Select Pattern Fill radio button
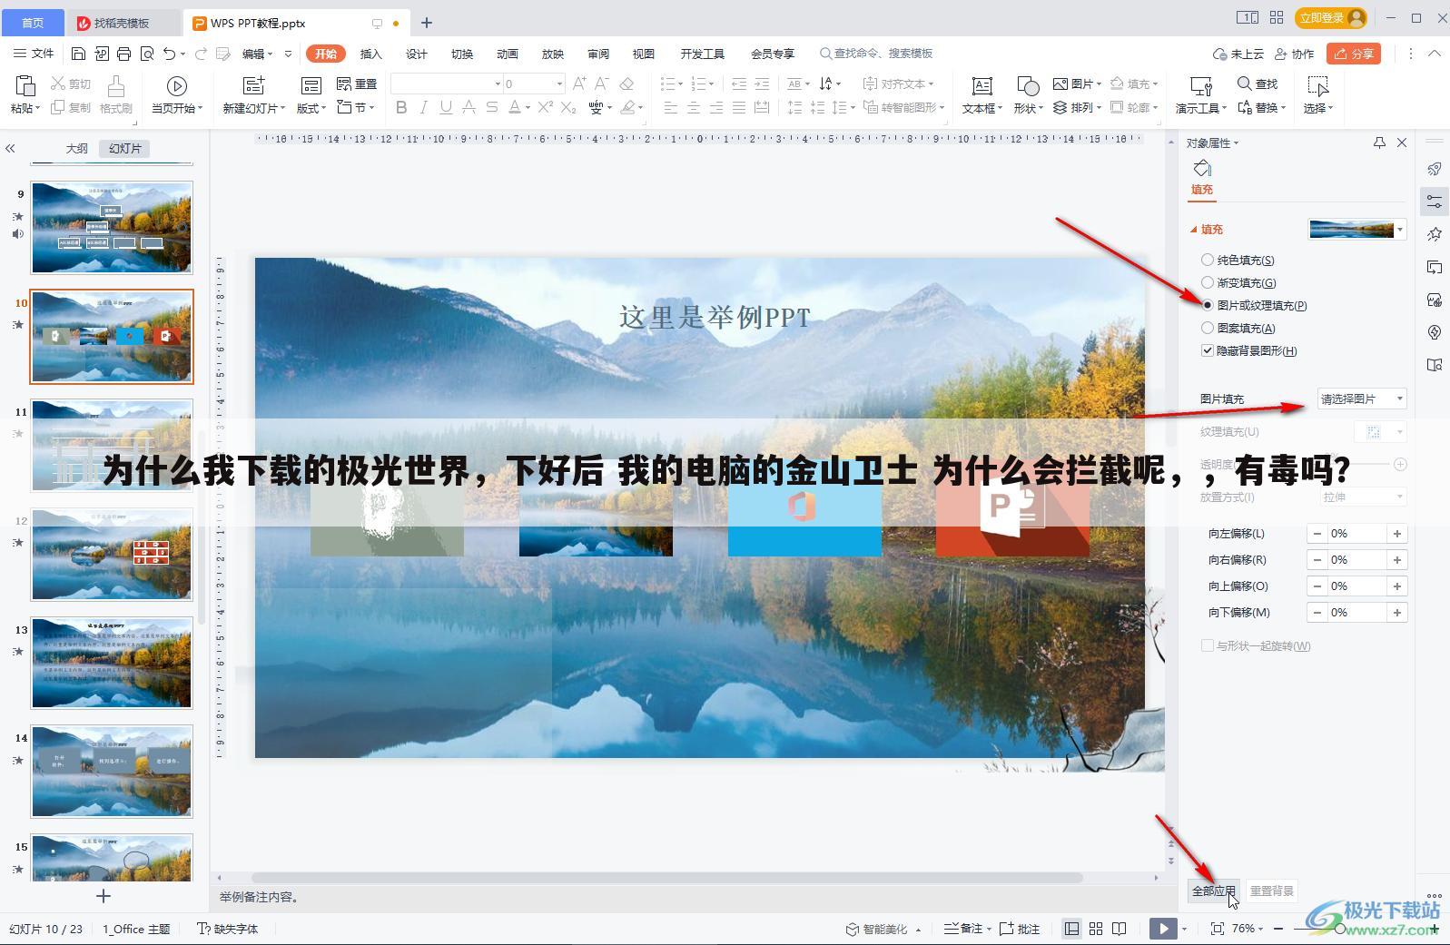 1207,328
